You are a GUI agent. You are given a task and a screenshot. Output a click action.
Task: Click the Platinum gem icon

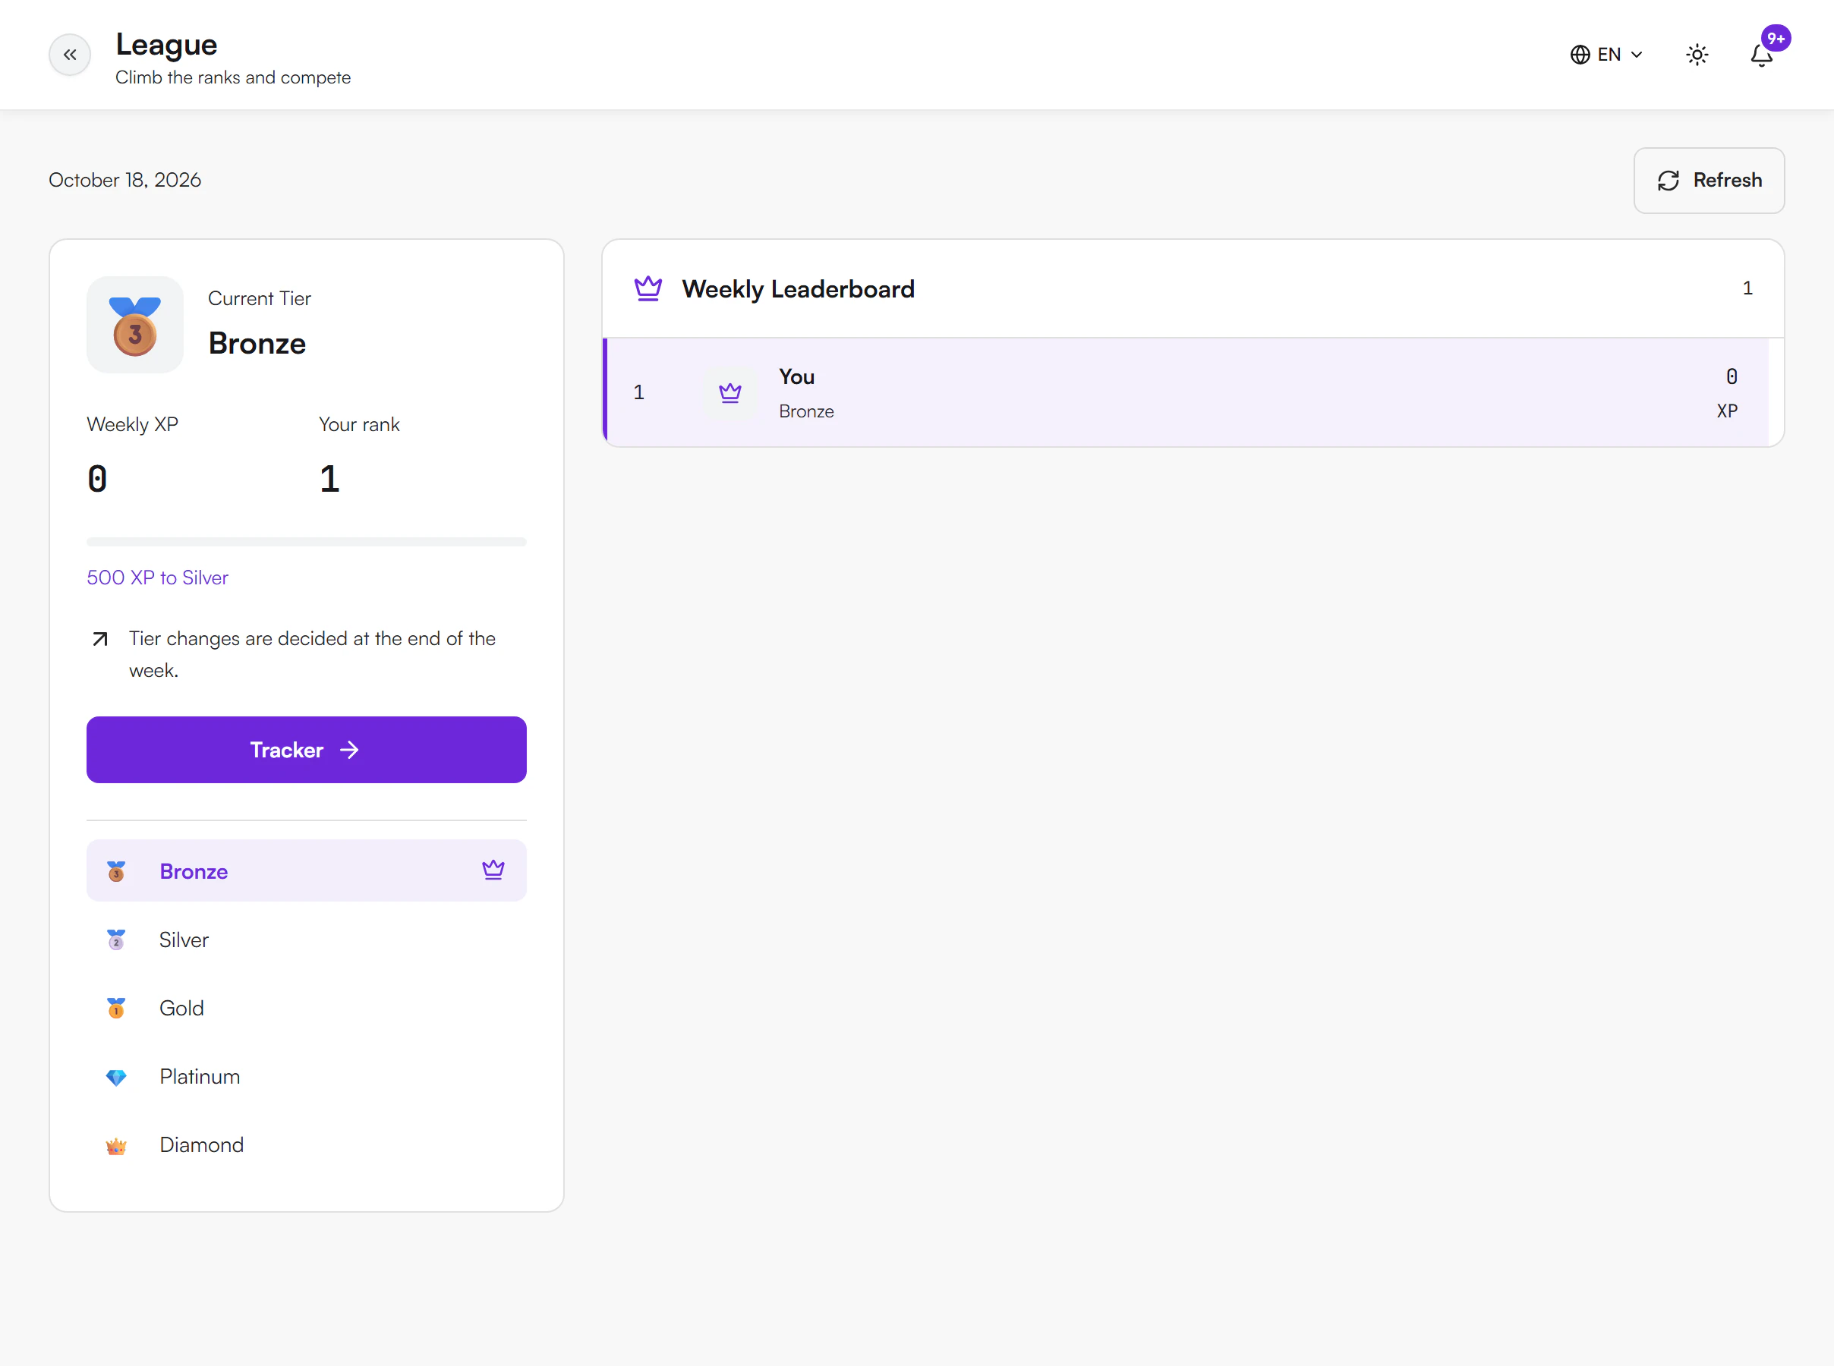(115, 1077)
